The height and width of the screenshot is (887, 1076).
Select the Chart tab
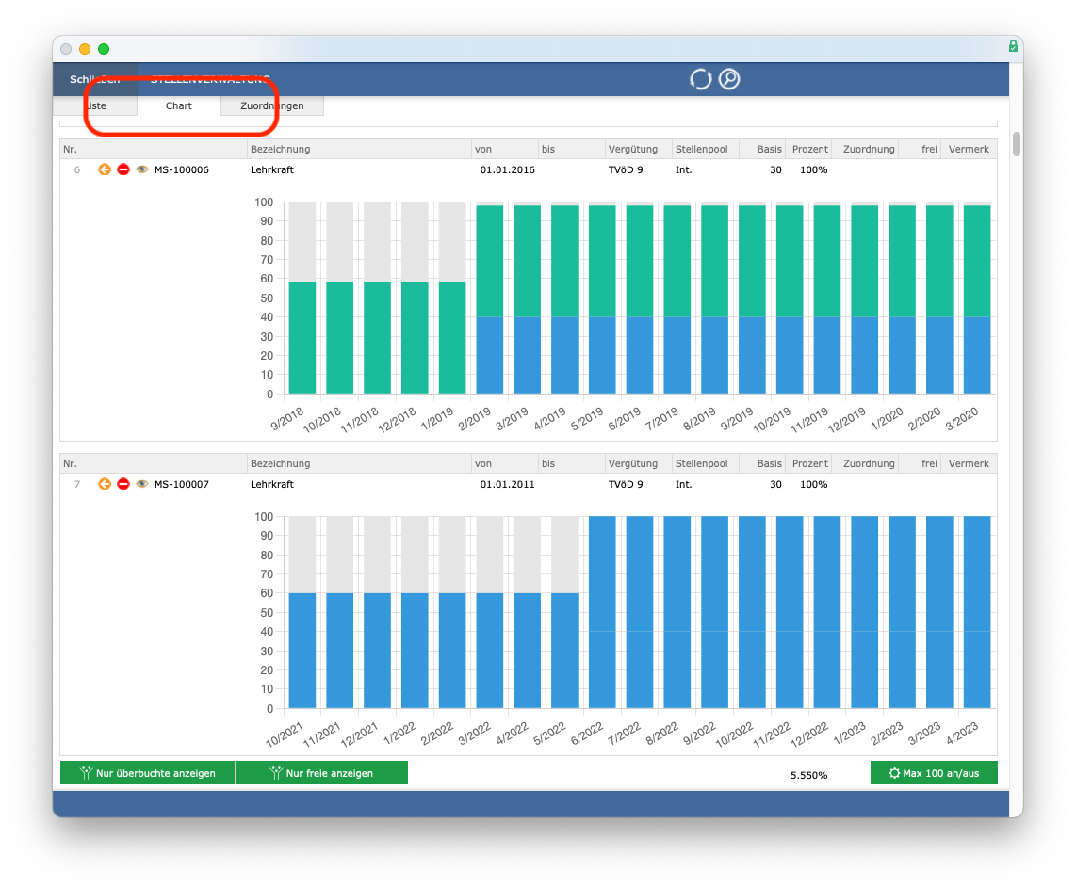[x=178, y=105]
